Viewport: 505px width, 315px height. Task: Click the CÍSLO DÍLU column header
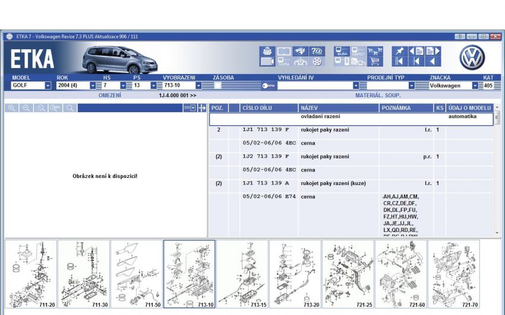point(269,108)
